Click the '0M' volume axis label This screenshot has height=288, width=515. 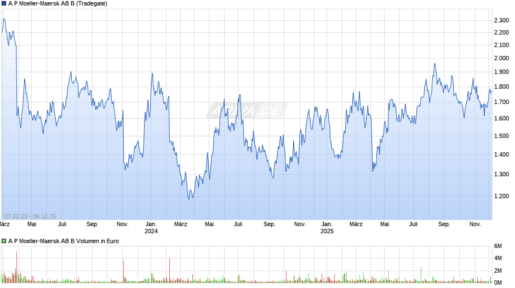click(x=498, y=283)
